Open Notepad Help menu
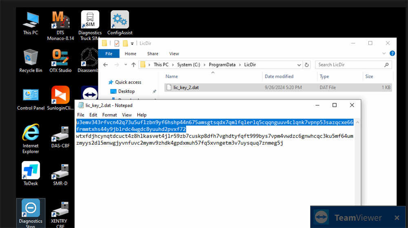Screen dimensions: 408x228 pyautogui.click(x=142, y=115)
